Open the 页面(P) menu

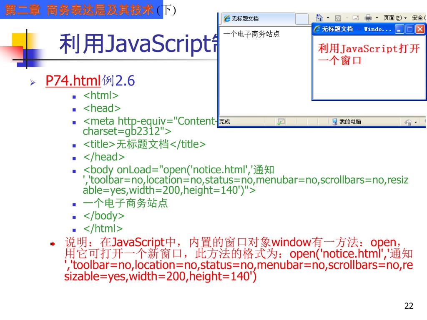click(395, 18)
